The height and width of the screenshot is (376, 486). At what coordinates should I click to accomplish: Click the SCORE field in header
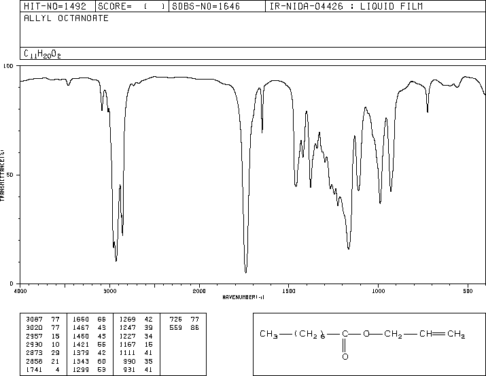(x=132, y=6)
